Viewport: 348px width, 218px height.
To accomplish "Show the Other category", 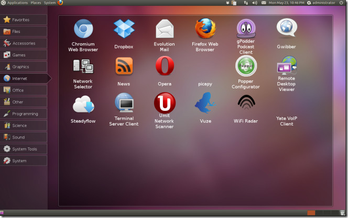I will pos(24,102).
